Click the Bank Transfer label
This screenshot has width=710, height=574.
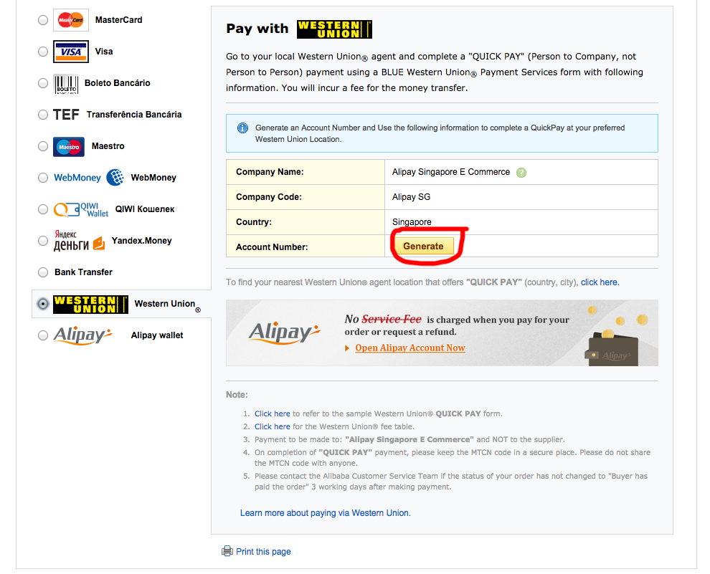point(83,272)
